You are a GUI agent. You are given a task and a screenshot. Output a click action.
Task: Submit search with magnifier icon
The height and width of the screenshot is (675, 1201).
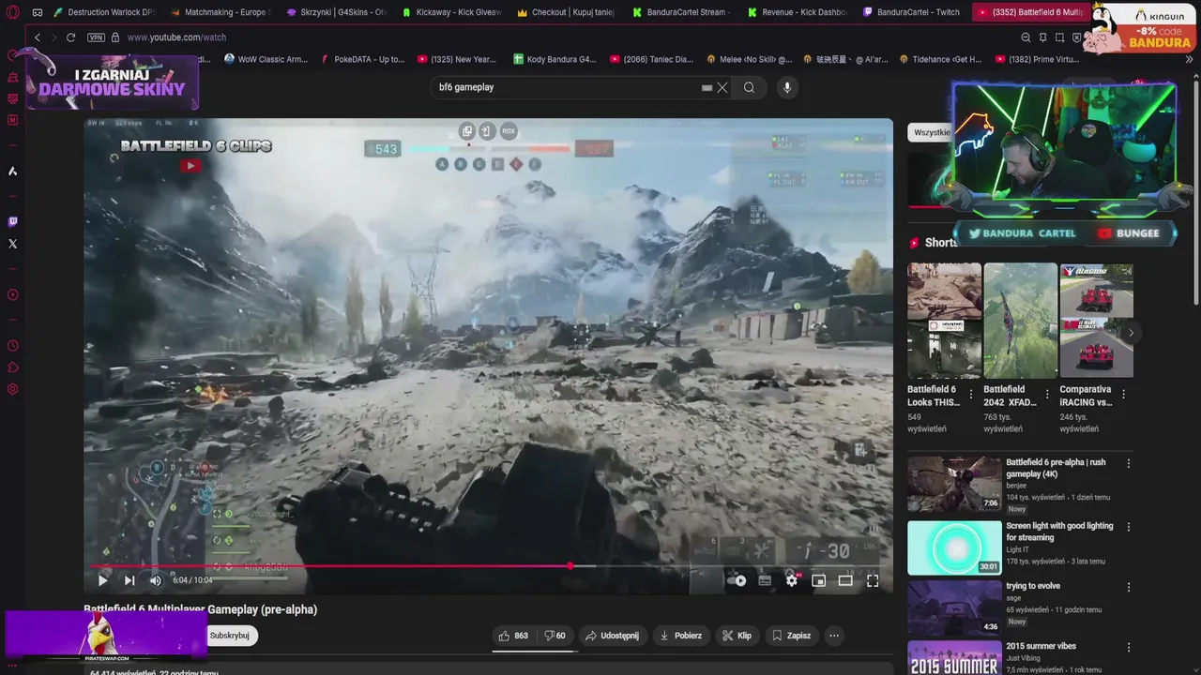pyautogui.click(x=749, y=87)
